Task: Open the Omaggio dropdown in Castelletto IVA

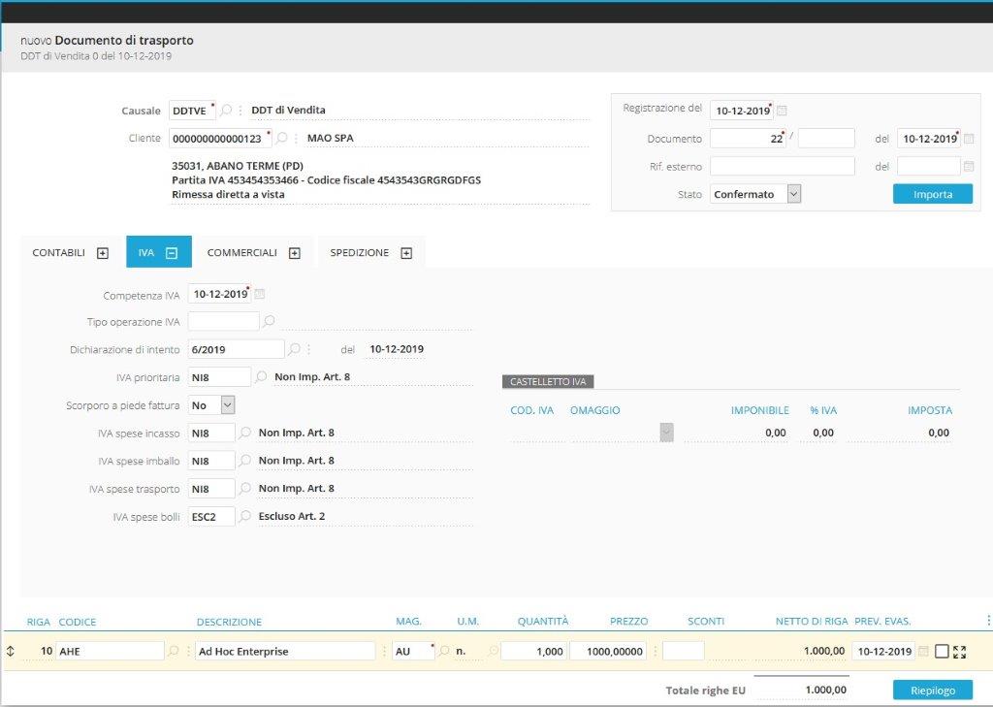Action: 666,433
